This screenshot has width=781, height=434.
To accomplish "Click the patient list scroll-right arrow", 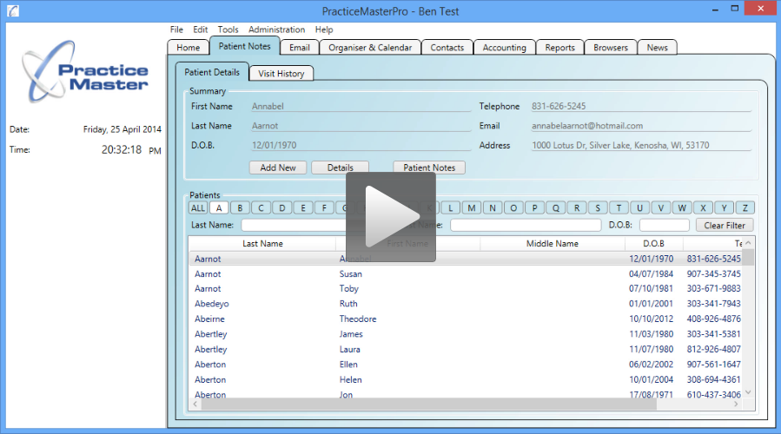I will [x=736, y=404].
